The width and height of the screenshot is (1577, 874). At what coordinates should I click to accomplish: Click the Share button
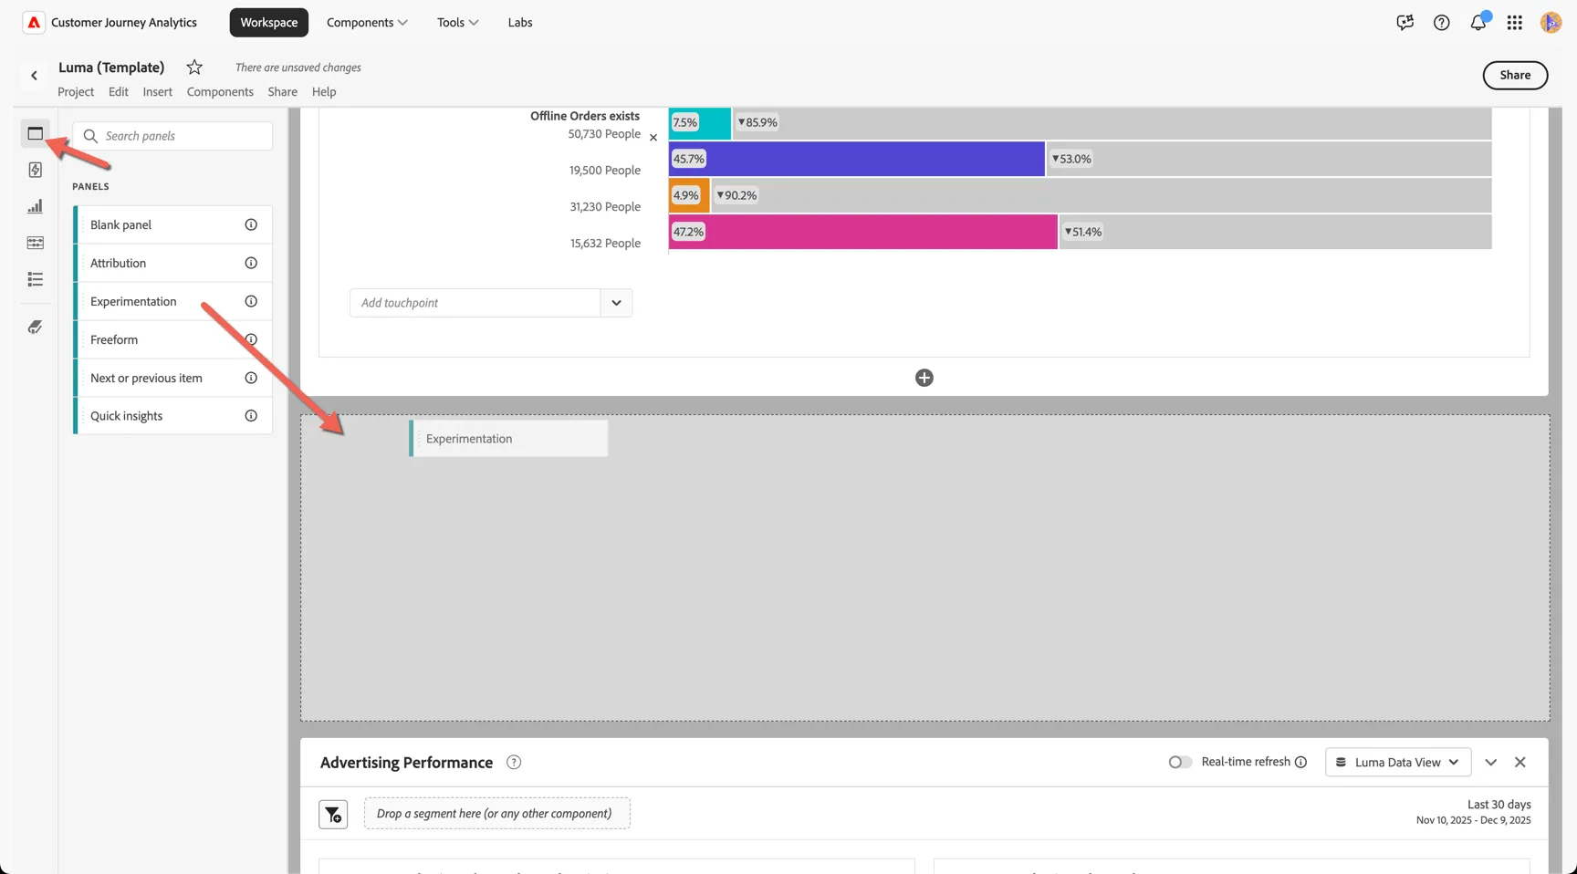(x=1515, y=76)
